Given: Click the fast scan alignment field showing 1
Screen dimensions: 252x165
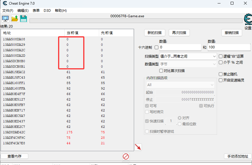Looking at the screenshot, I should [x=171, y=121].
